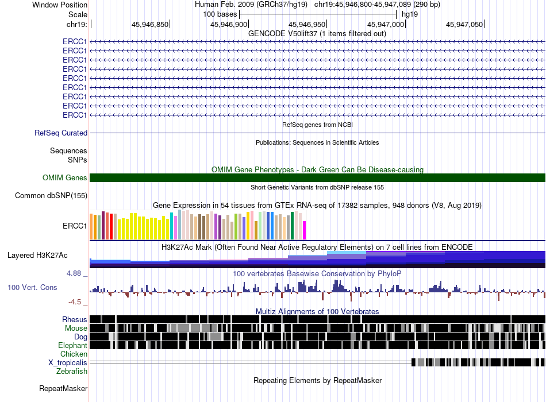
Task: Click the X_tropicalis aligned block
Action: pyautogui.click(x=478, y=362)
